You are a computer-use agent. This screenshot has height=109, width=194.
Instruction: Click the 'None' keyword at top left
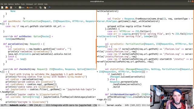(x=13, y=11)
